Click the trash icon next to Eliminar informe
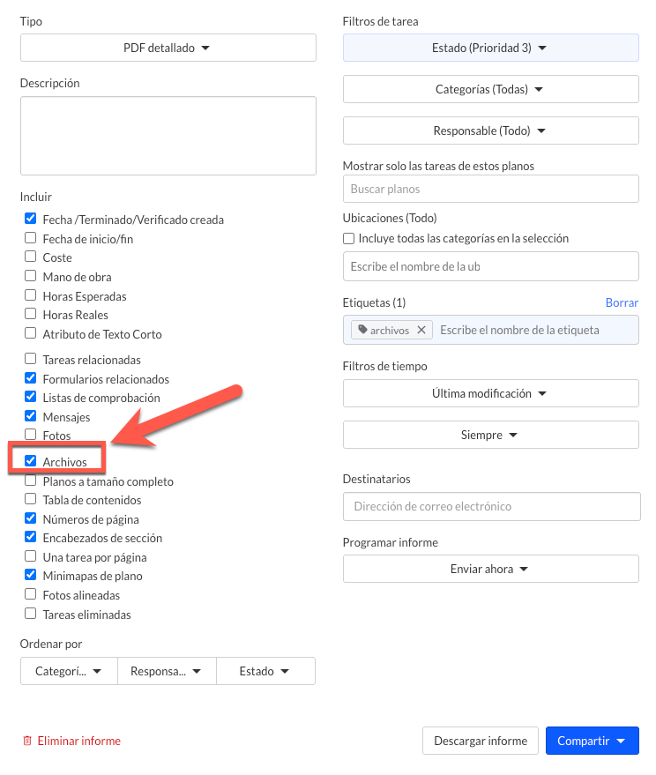Image resolution: width=656 pixels, height=775 pixels. point(27,741)
